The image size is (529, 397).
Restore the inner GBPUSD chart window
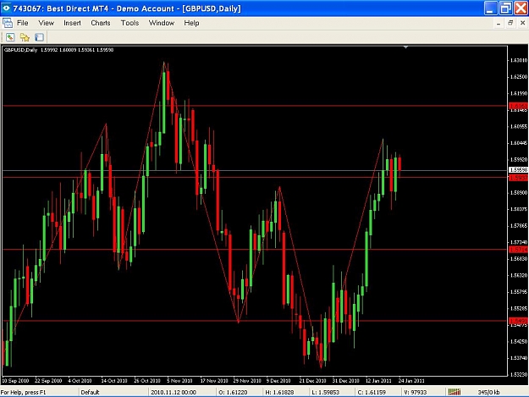coord(510,23)
